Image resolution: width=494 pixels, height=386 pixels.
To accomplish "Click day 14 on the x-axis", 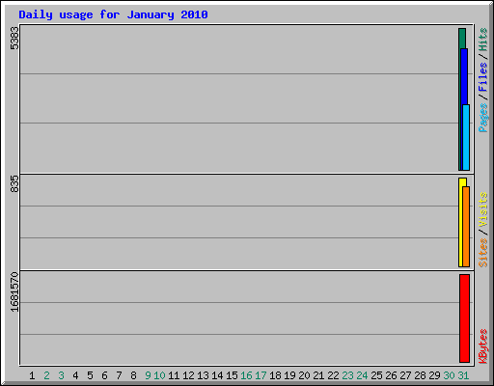I will click(217, 375).
